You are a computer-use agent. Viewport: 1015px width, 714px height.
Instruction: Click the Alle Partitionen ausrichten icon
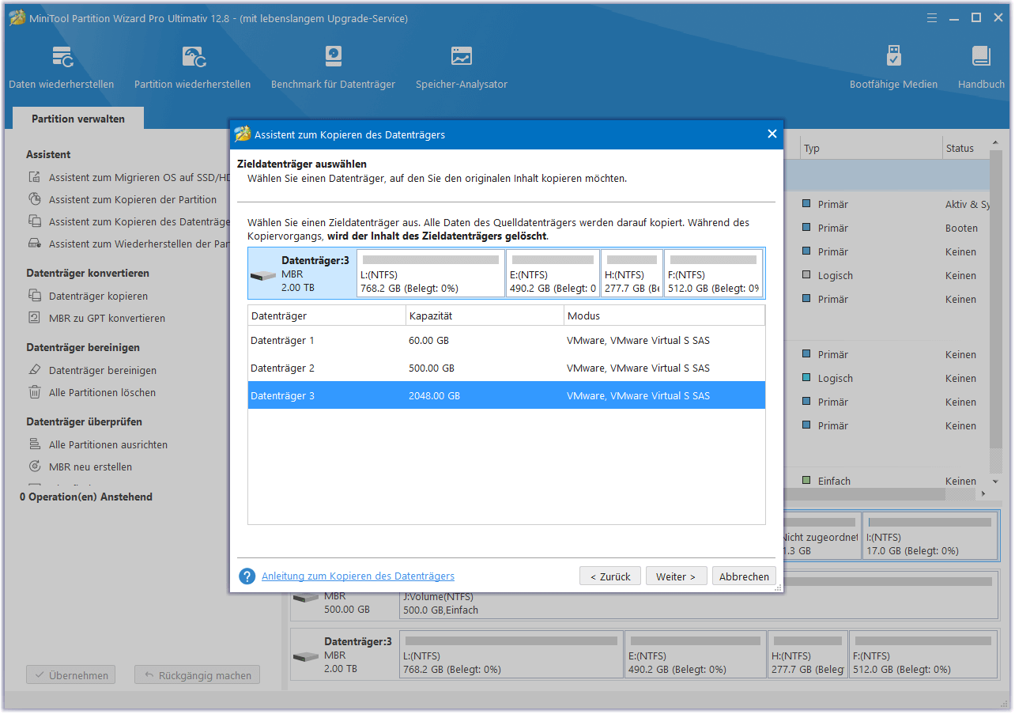tap(35, 444)
